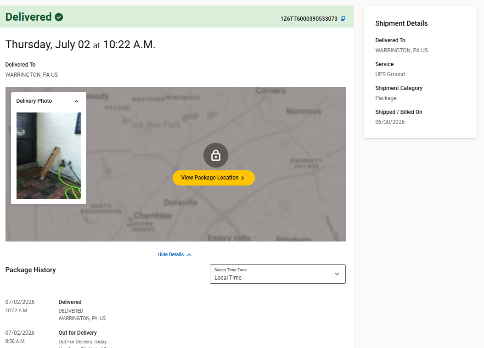Screen dimensions: 484x348
Task: Click WARRINGTON, PA, US in package history
Action: point(82,318)
